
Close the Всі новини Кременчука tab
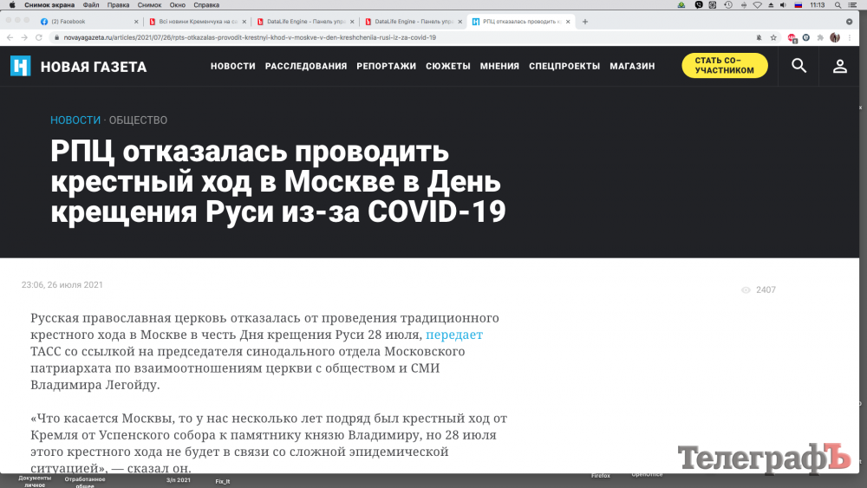coord(245,22)
